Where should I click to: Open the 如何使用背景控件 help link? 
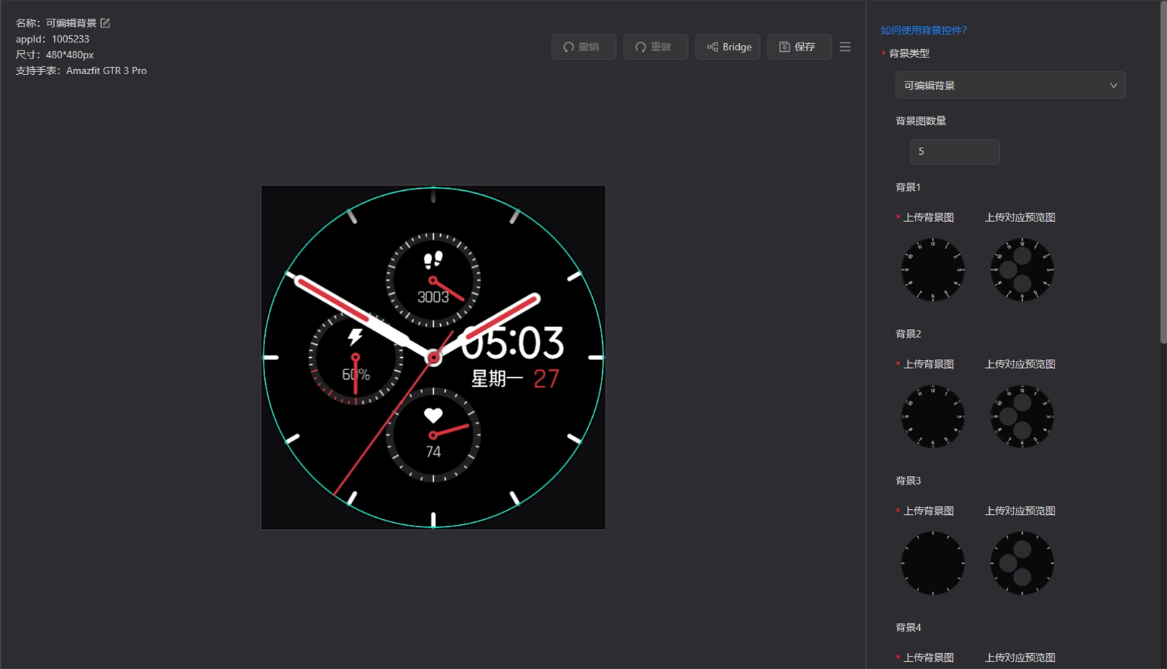pyautogui.click(x=924, y=30)
